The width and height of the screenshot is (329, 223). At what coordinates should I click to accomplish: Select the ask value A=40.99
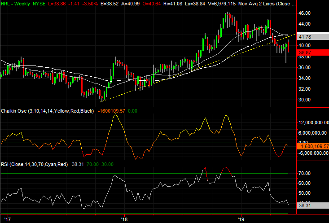click(x=130, y=4)
